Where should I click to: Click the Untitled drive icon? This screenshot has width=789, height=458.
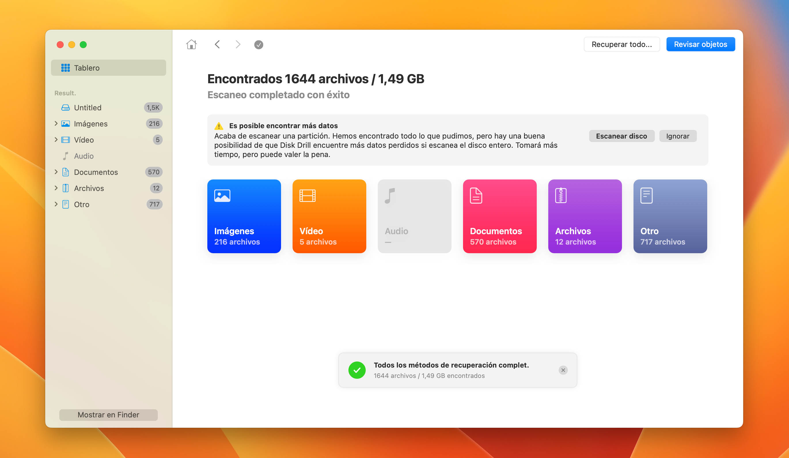pyautogui.click(x=65, y=107)
